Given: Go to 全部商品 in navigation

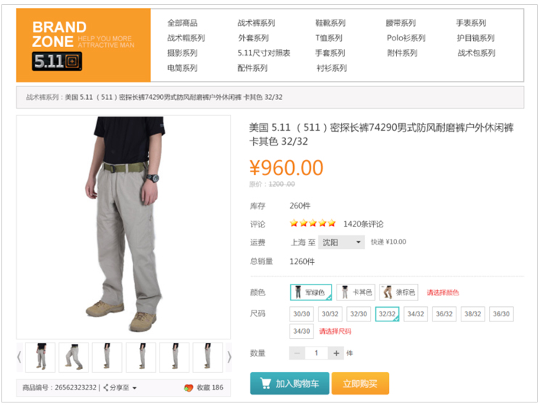Looking at the screenshot, I should (x=182, y=23).
